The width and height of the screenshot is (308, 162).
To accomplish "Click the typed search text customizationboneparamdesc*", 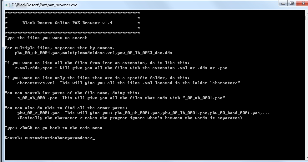I will coord(59,138).
